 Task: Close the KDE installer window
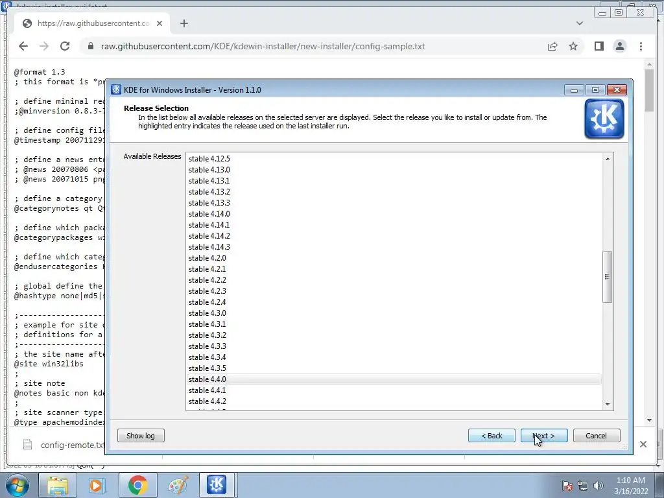tap(617, 89)
